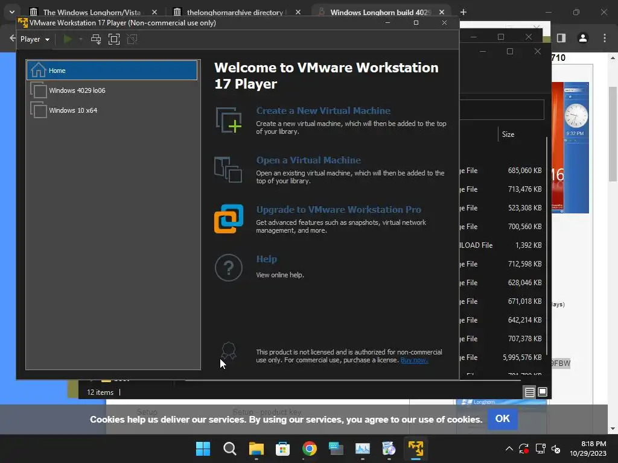Viewport: 618px width, 463px height.
Task: Click the Help link
Action: click(266, 259)
